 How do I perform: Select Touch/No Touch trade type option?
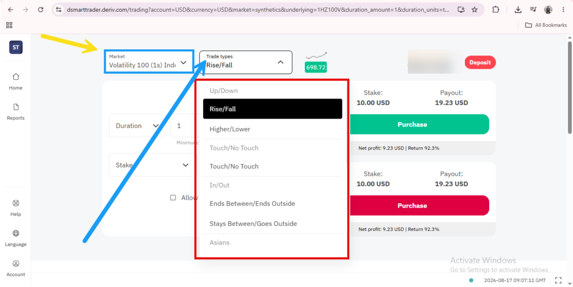273,167
